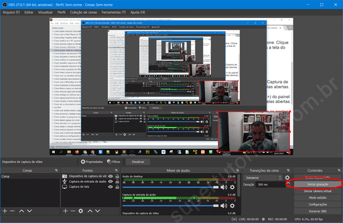Mute Áudio do desktop speaker icon
Screen dimensions: 343x223
tap(224, 187)
